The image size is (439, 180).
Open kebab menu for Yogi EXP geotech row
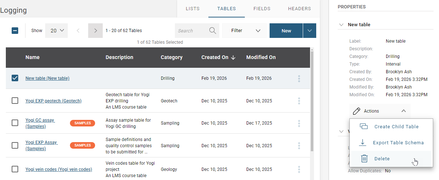point(299,101)
